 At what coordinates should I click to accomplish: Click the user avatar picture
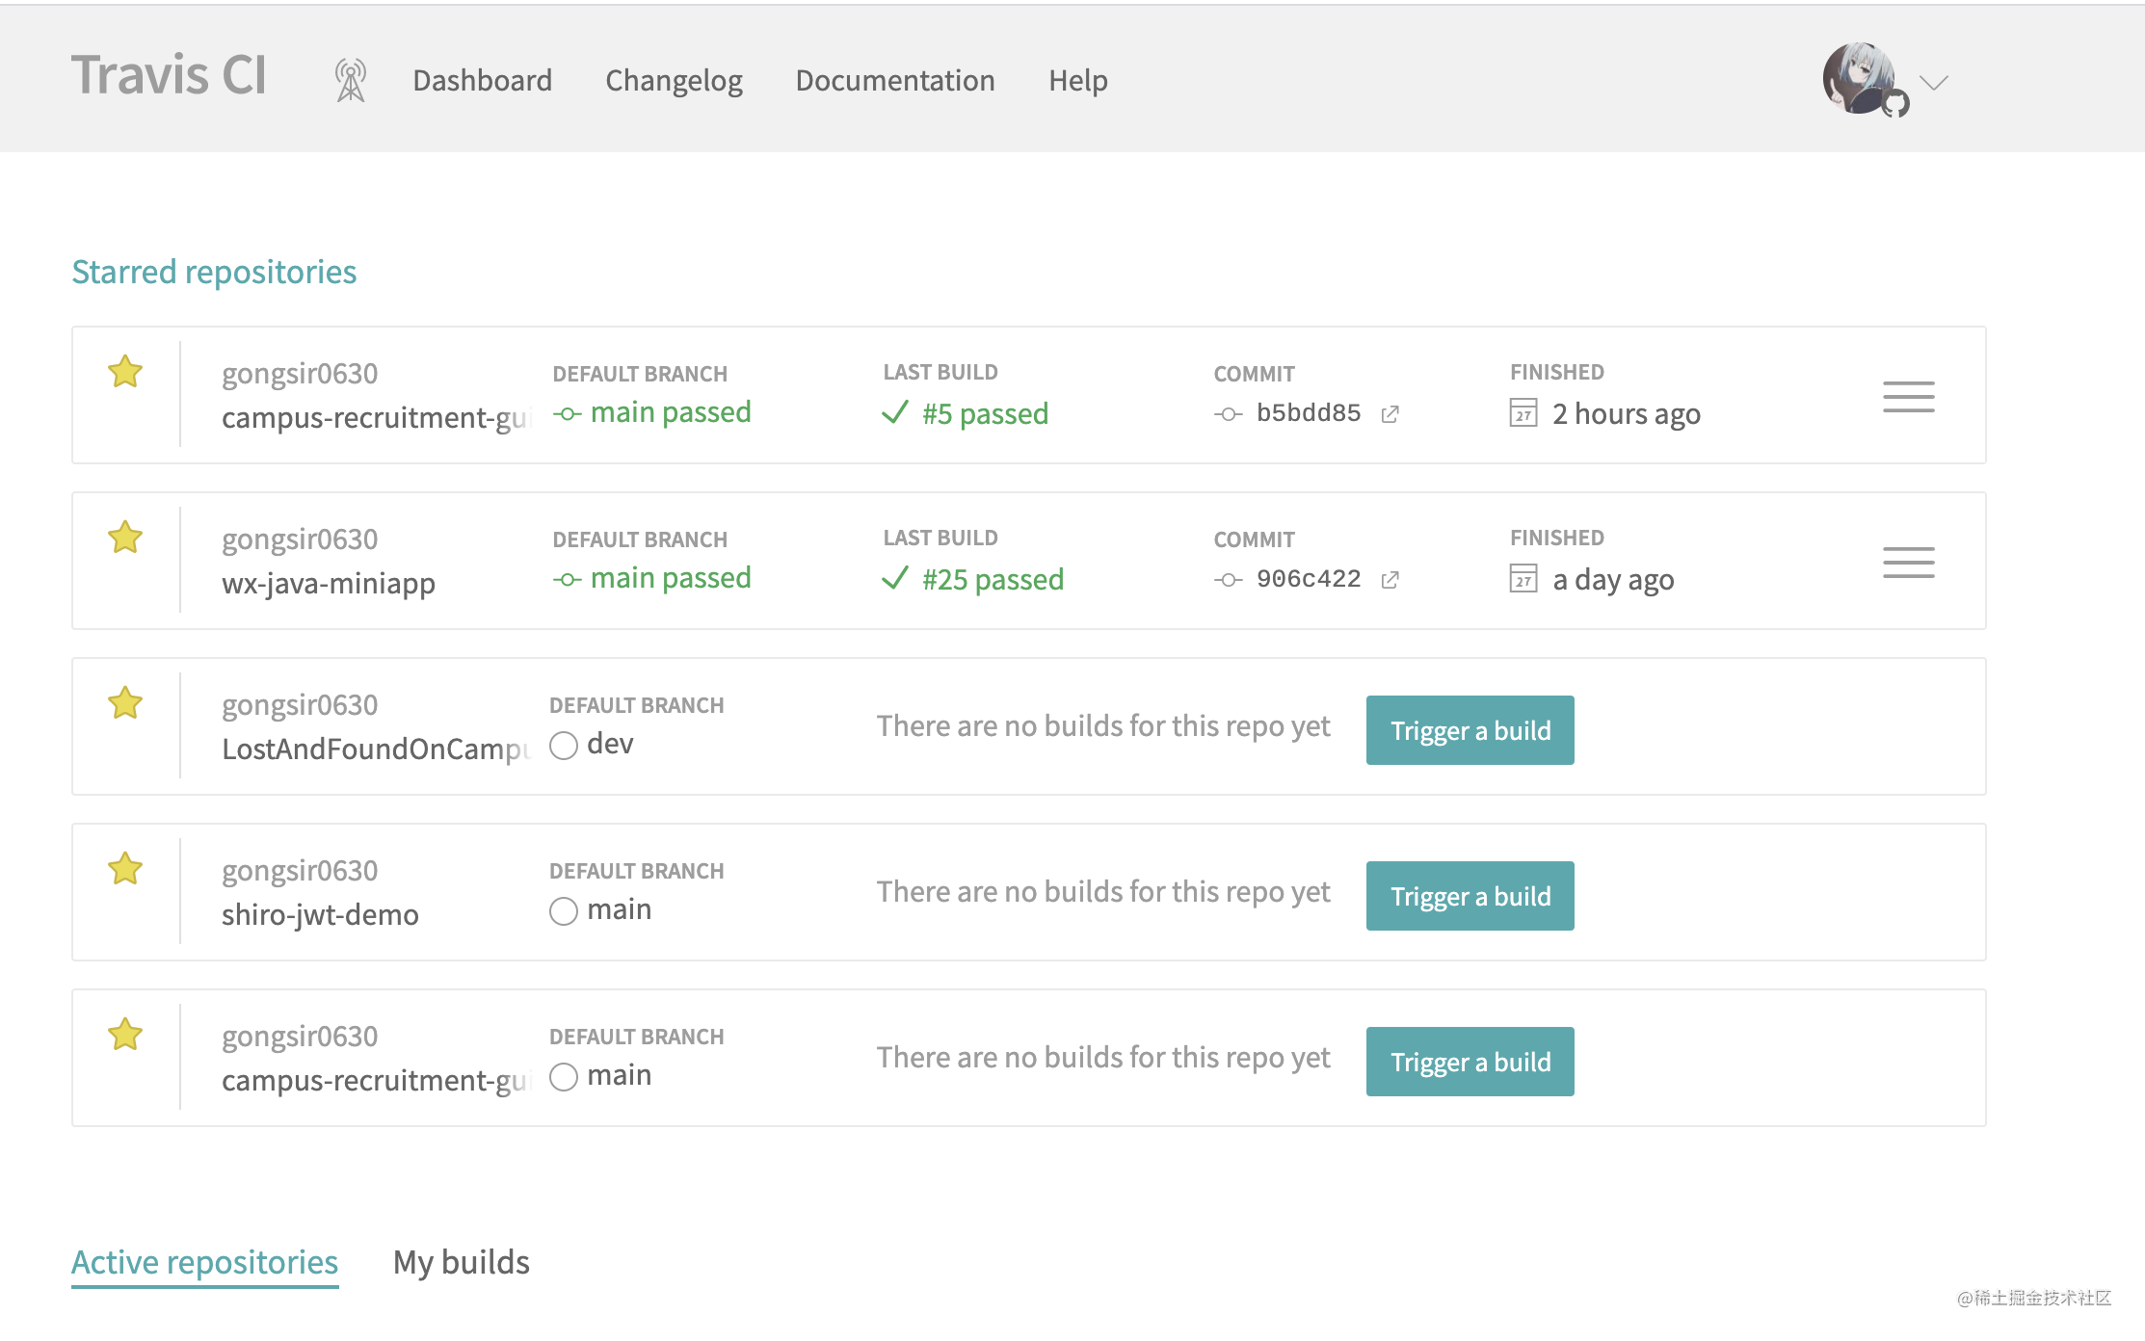tap(1860, 77)
